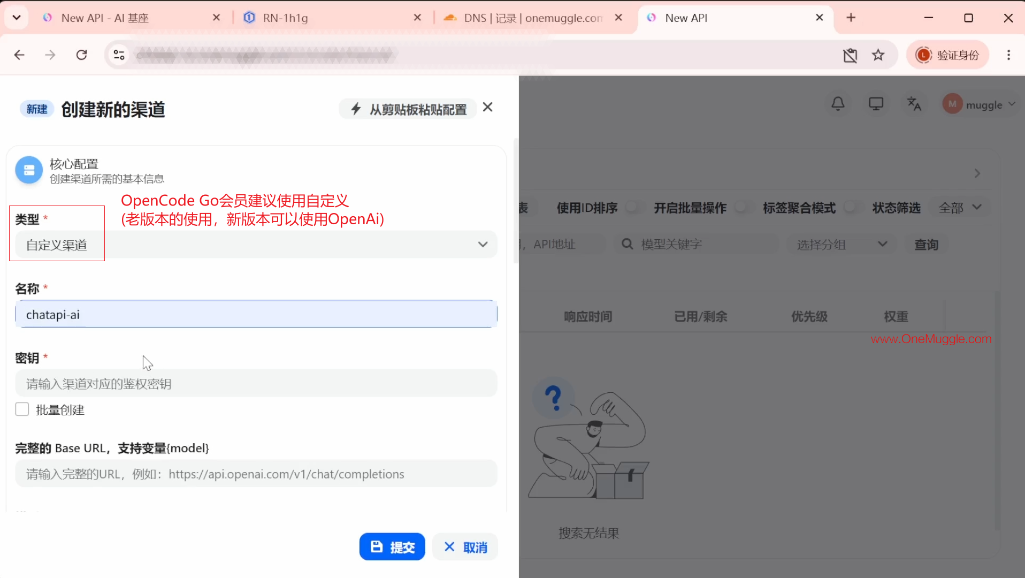Click the 已用/剩余 column header

[701, 316]
